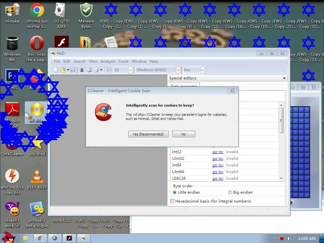Select the INKBALLS desktop item
The height and width of the screenshot is (243, 324).
pos(62,221)
